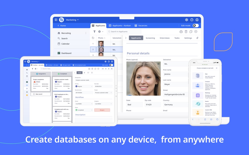Switch to Applicants – Kanban tab
The image size is (249, 155).
(120, 26)
